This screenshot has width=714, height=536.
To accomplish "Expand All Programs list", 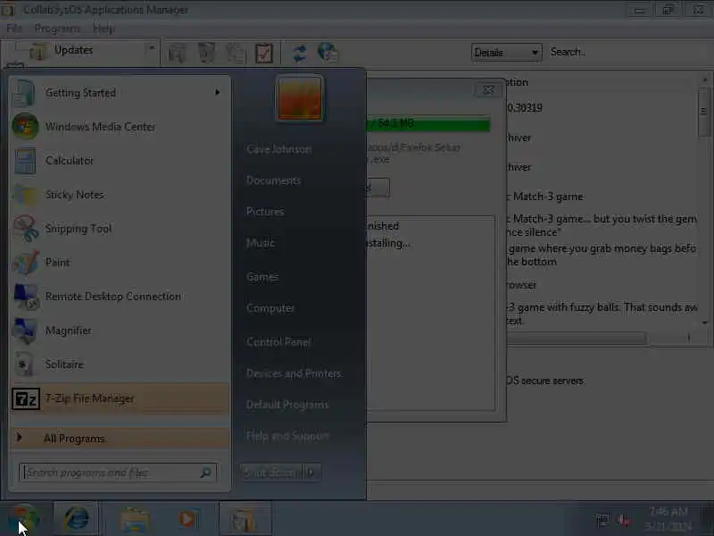I will pyautogui.click(x=120, y=438).
